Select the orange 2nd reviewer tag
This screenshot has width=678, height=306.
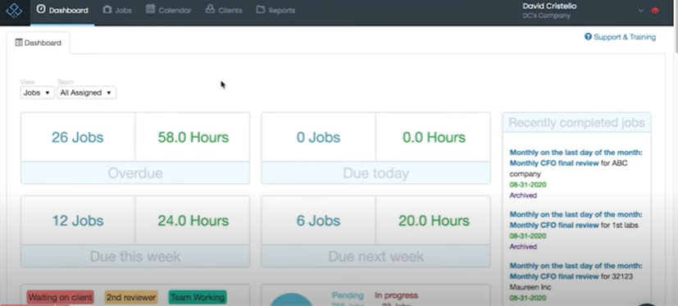tap(131, 297)
